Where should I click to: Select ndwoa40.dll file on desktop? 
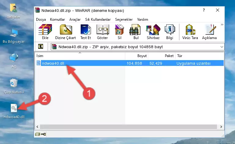(14, 111)
